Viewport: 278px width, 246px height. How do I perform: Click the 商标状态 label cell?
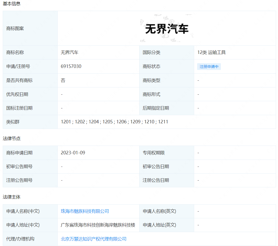coord(151,66)
